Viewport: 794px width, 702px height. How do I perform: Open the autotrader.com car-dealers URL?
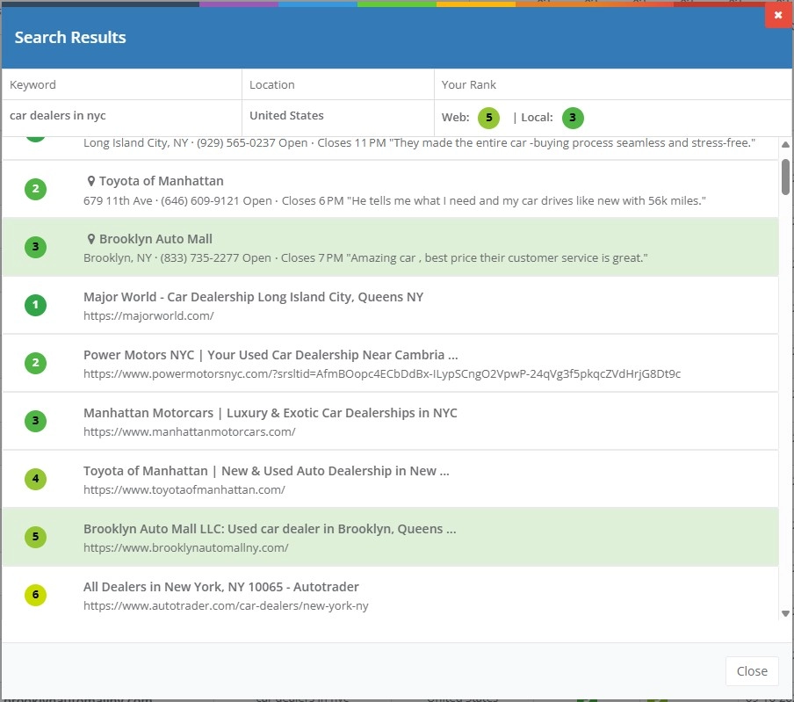226,605
